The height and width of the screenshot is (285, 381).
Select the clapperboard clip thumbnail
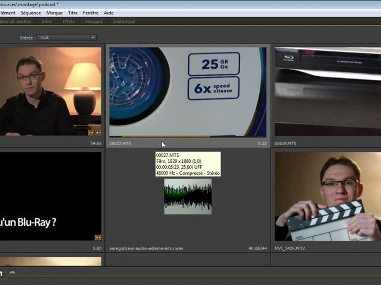[x=327, y=197]
